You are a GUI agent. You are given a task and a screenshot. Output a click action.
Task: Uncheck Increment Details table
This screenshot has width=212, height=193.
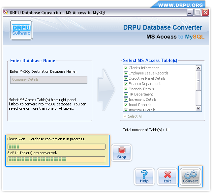[126, 99]
